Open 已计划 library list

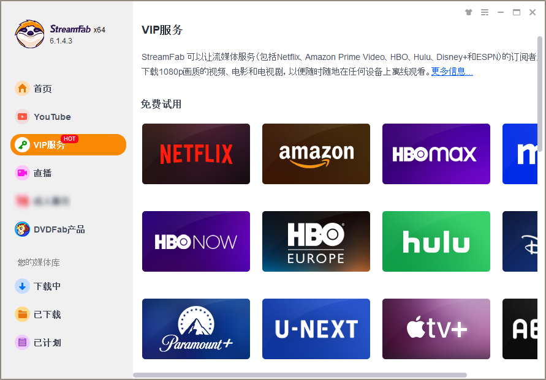pyautogui.click(x=47, y=343)
